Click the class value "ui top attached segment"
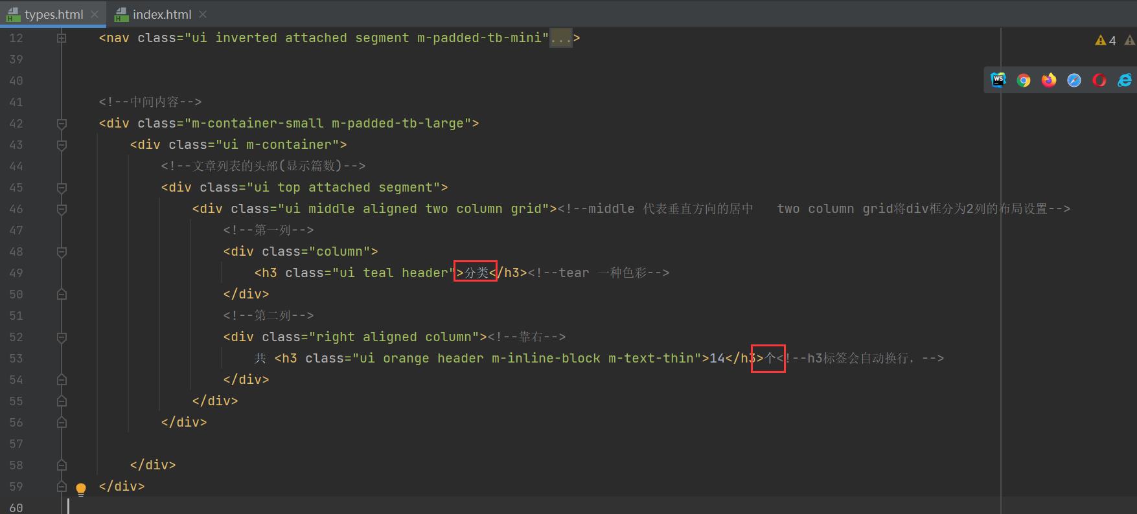The height and width of the screenshot is (514, 1137). pos(343,188)
